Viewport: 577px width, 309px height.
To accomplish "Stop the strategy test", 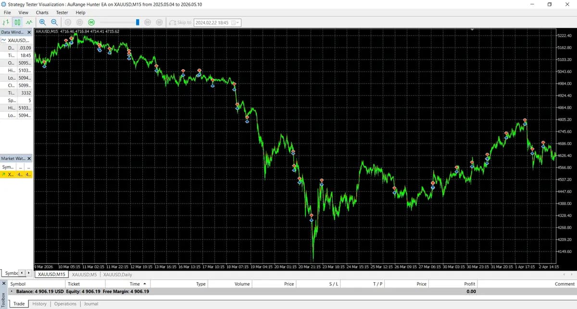I will [80, 22].
